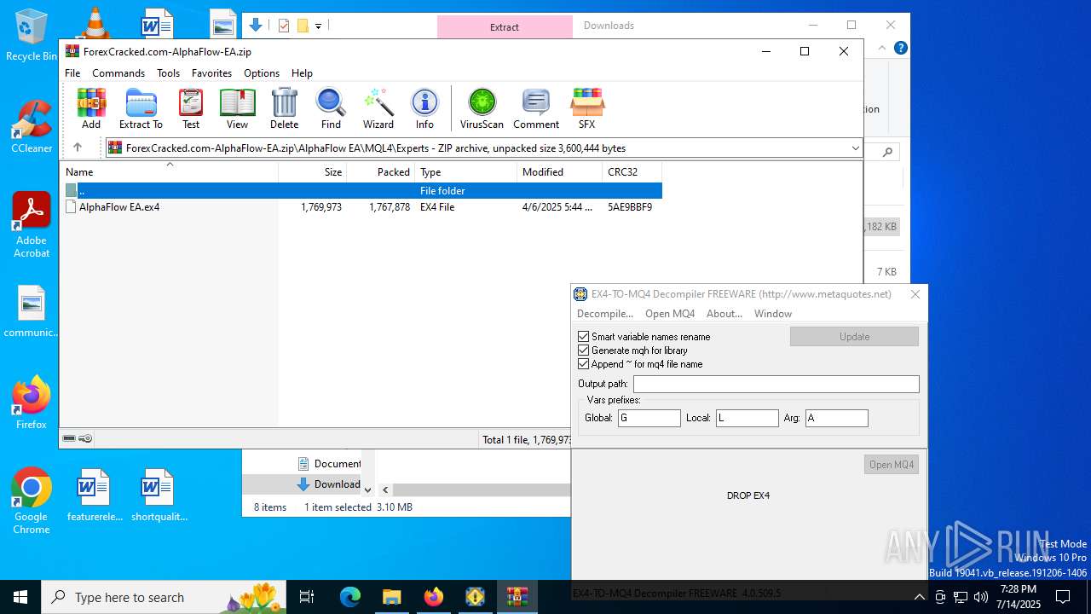Click Downloads in Explorer navigation pane
The image size is (1091, 614).
[329, 484]
